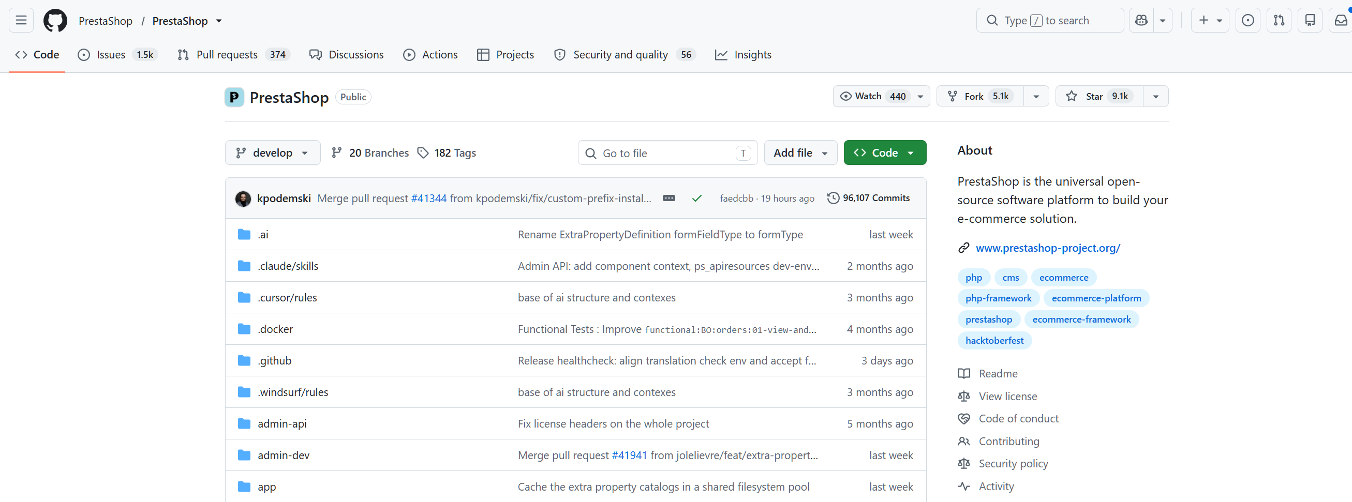
Task: Open the notifications inbox icon
Action: click(1341, 21)
